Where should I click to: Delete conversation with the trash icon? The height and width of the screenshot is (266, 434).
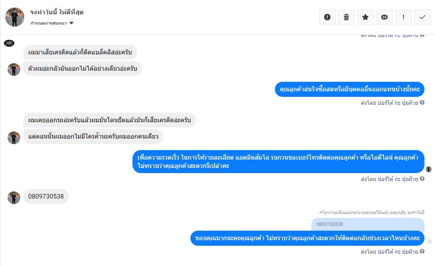coord(346,17)
